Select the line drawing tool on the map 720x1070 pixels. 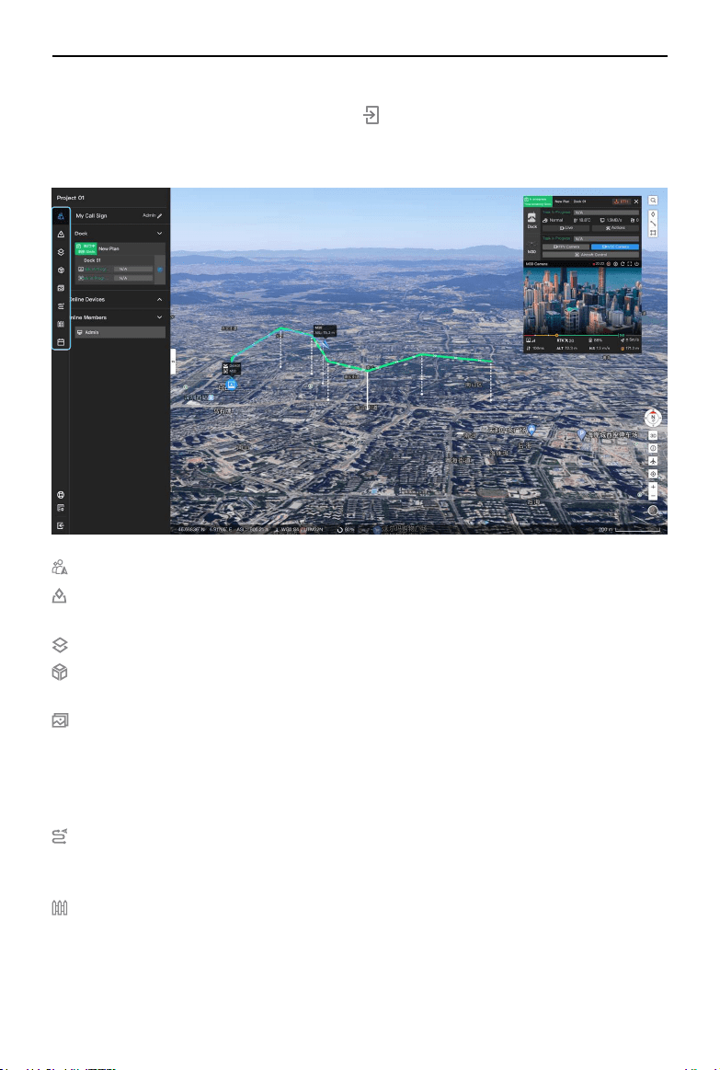pyautogui.click(x=653, y=224)
